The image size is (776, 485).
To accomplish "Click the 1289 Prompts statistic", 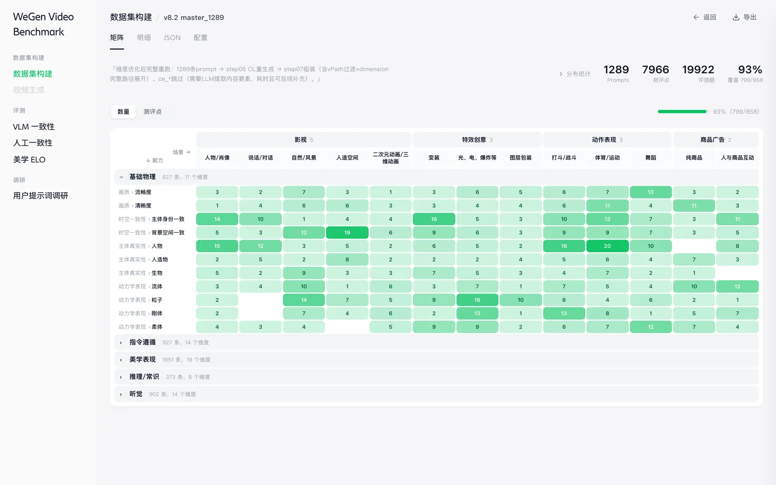I will [617, 74].
